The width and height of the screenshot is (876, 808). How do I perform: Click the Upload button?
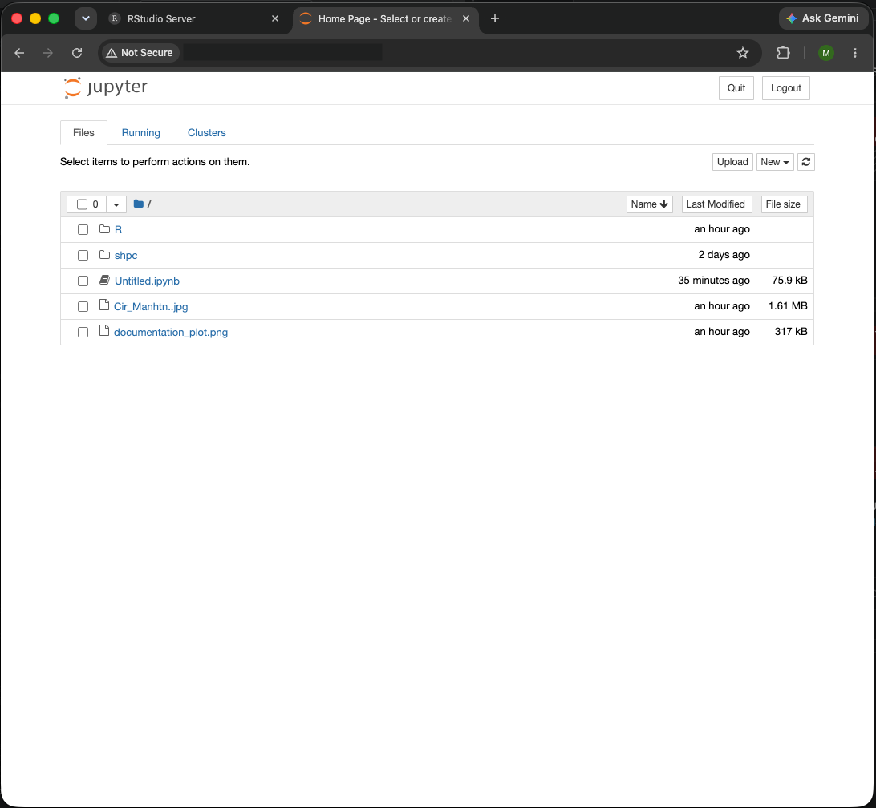(732, 162)
